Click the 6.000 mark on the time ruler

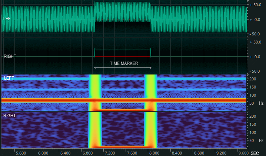[x=43, y=153]
